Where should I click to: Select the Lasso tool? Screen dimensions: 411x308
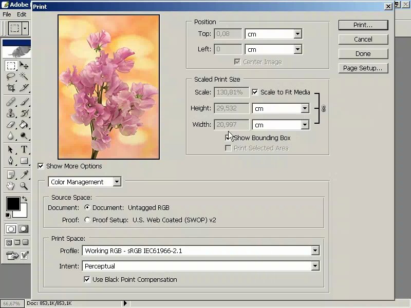(x=11, y=76)
